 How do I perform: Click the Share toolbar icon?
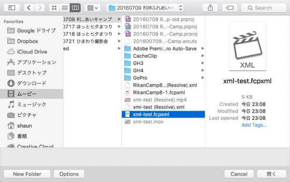coord(210,8)
